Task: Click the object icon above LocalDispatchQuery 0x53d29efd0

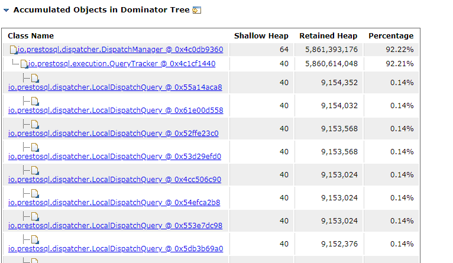Action: [35, 147]
